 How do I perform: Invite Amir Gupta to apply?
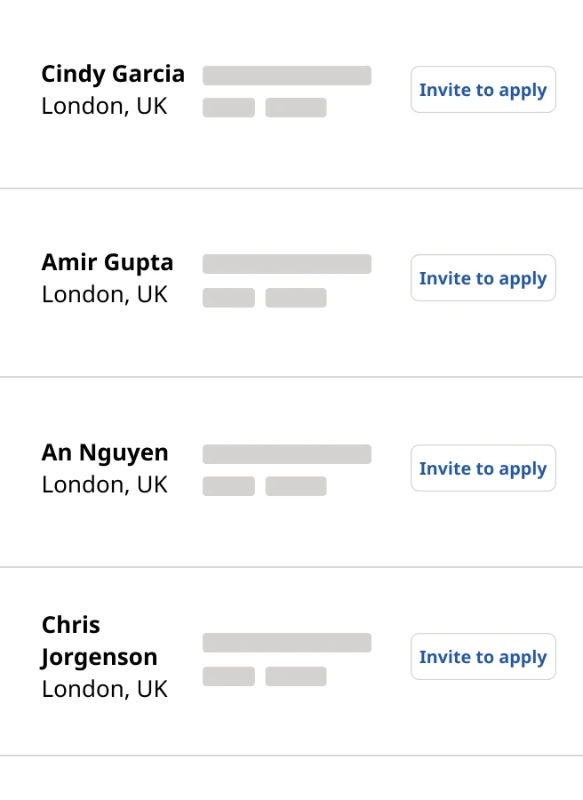point(483,278)
